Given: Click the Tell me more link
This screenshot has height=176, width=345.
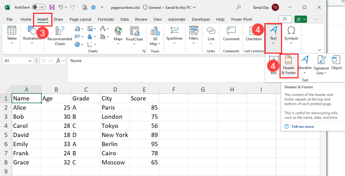Looking at the screenshot, I should [x=303, y=127].
